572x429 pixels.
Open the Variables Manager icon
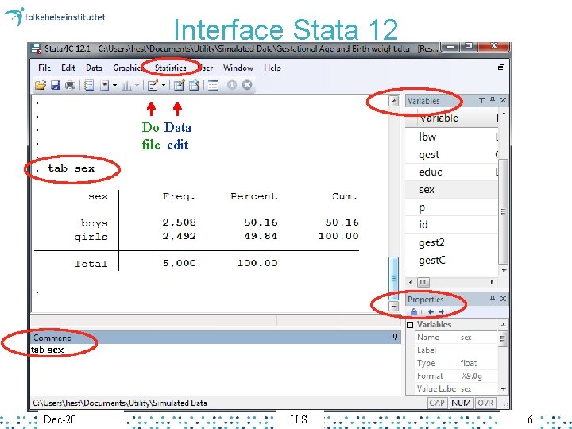213,85
